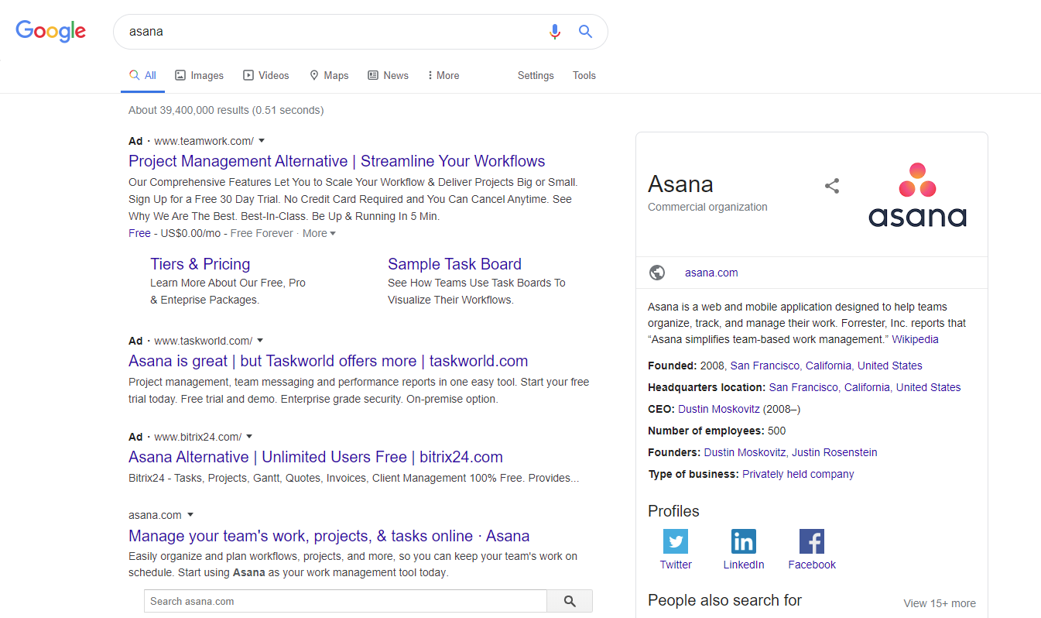Open Sample Task Board sitelink
This screenshot has height=618, width=1041.
454,264
